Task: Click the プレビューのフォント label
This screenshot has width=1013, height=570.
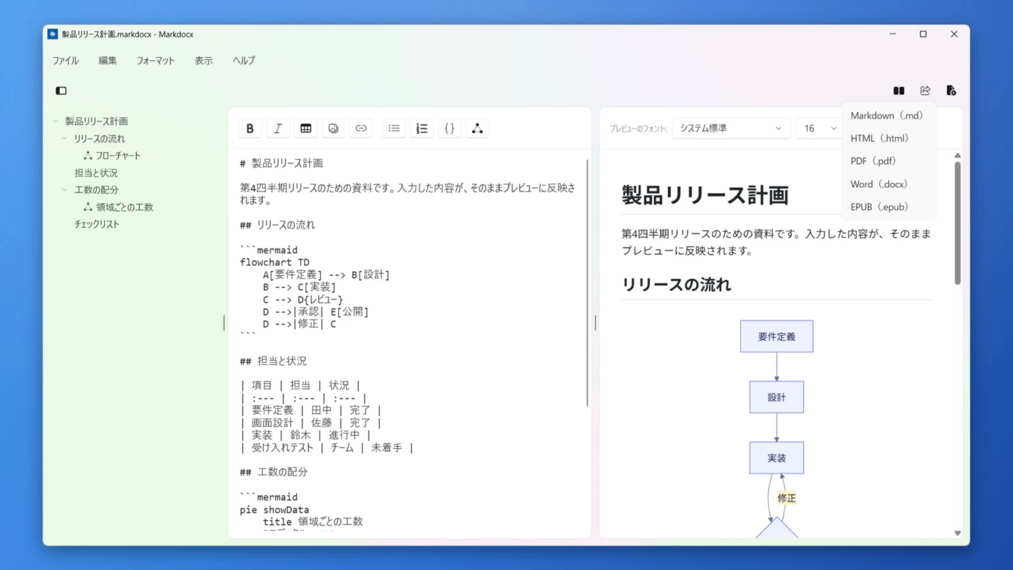Action: [638, 129]
